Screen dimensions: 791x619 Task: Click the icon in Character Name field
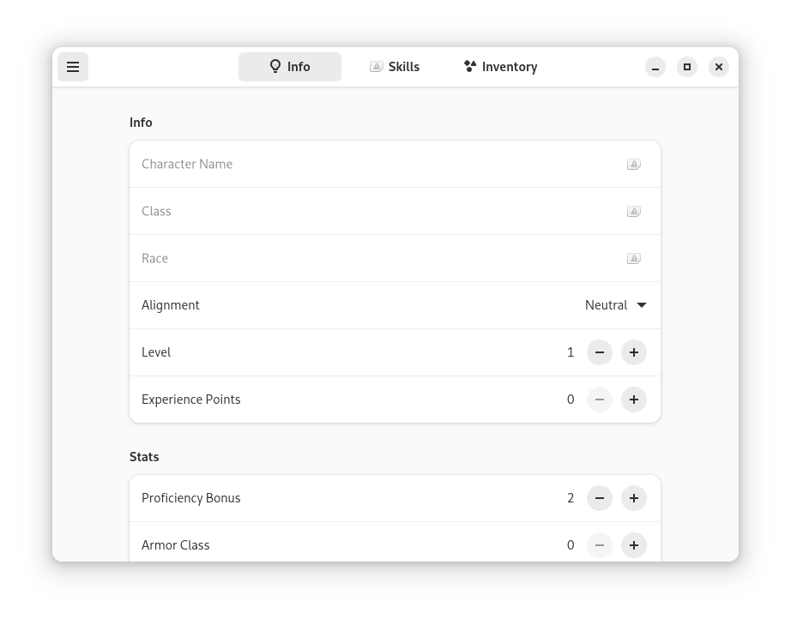point(634,165)
